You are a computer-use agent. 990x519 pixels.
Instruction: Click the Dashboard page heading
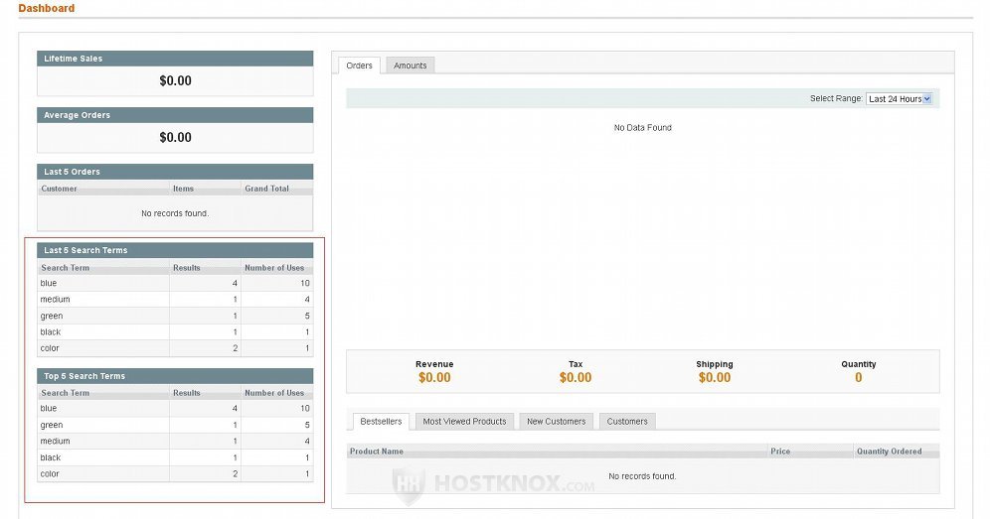point(46,9)
